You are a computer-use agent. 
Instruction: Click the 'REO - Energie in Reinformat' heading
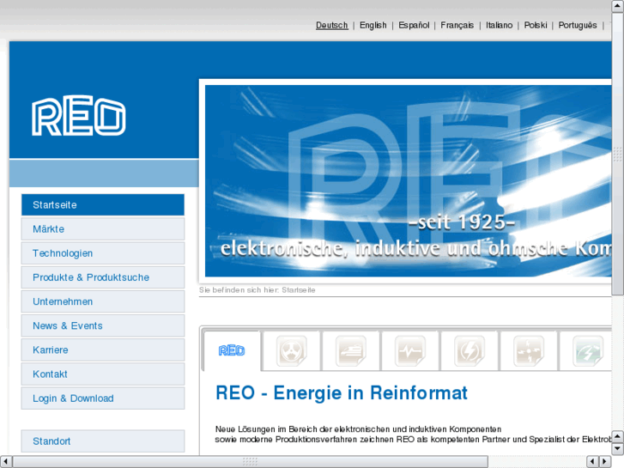342,392
